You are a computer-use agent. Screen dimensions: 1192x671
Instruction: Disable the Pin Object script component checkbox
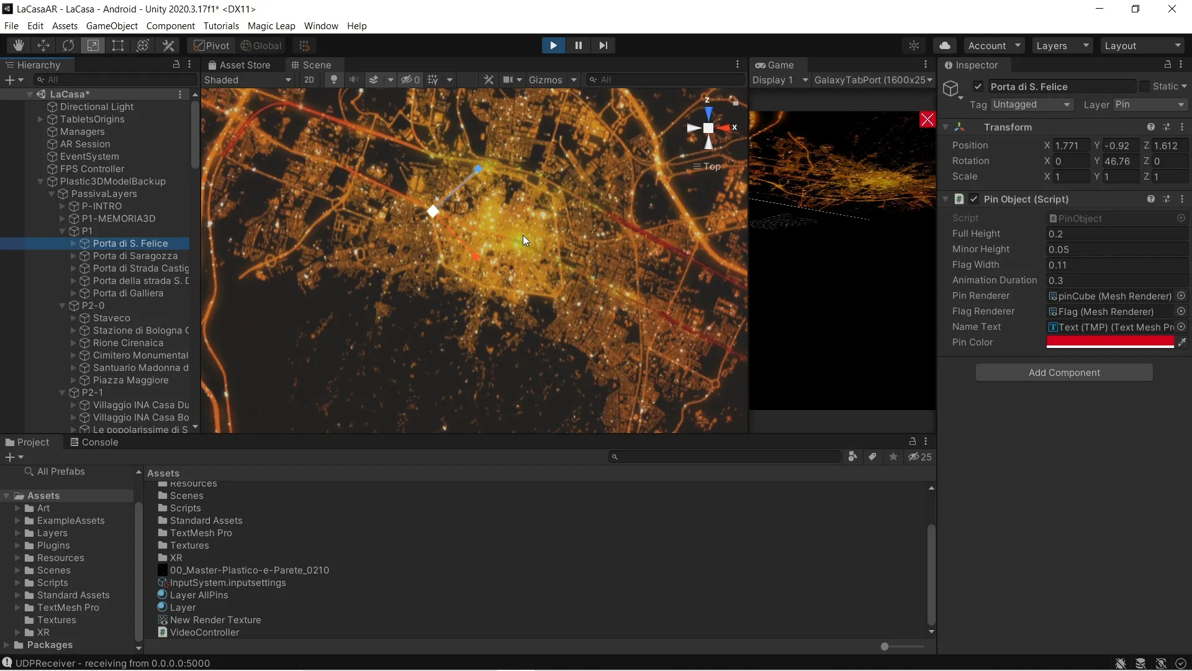[974, 199]
